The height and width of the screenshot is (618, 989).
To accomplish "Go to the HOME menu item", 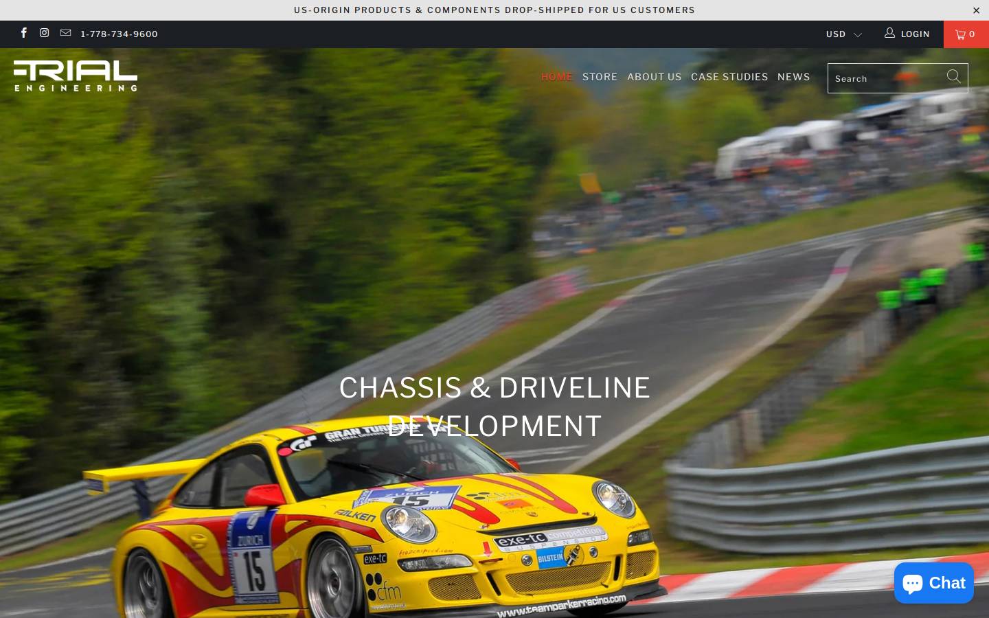I will point(556,77).
